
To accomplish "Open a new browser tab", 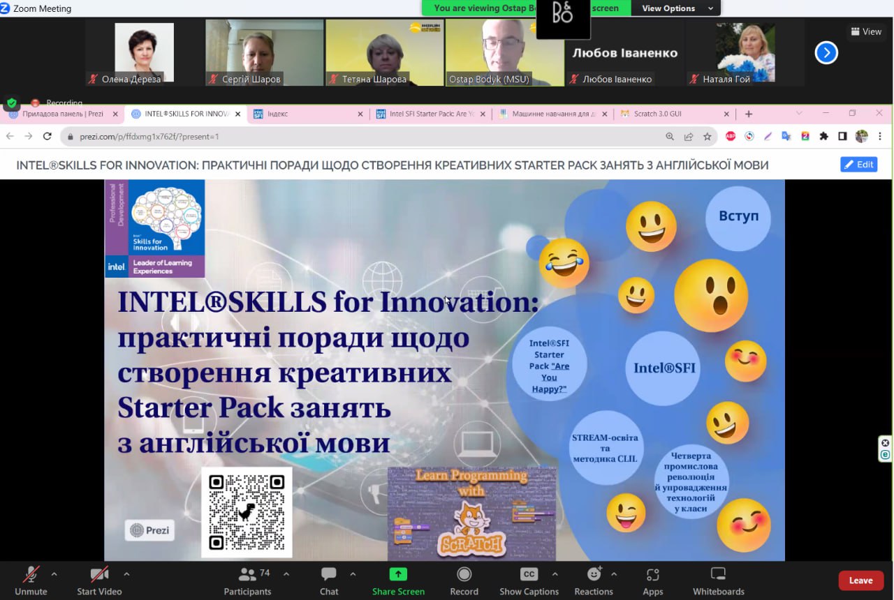I will click(x=749, y=114).
